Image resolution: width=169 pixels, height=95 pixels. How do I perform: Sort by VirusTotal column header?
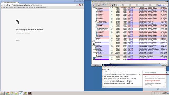(135, 7)
